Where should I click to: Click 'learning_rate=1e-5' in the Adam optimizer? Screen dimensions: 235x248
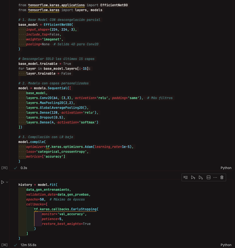coord(112,147)
